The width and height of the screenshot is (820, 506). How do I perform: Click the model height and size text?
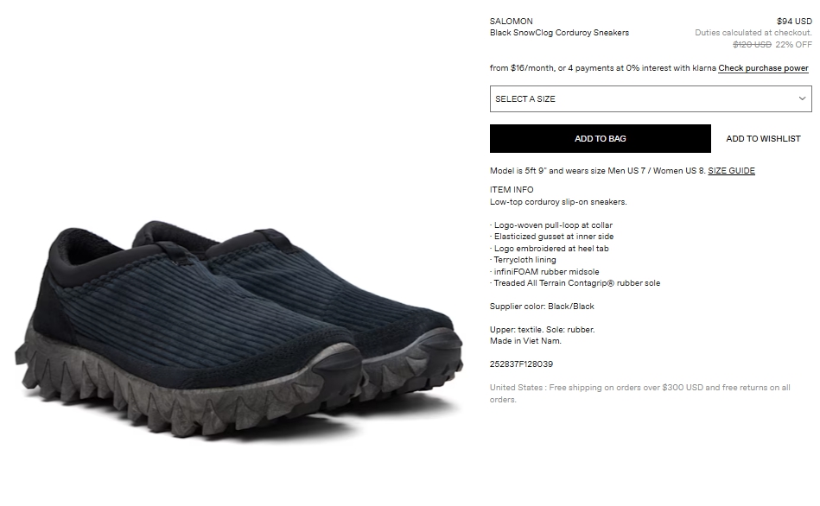point(598,170)
